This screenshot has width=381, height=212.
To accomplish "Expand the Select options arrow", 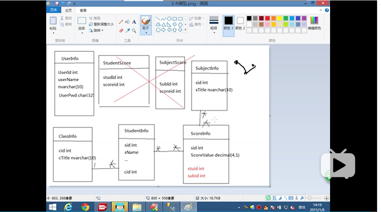I will (x=82, y=33).
